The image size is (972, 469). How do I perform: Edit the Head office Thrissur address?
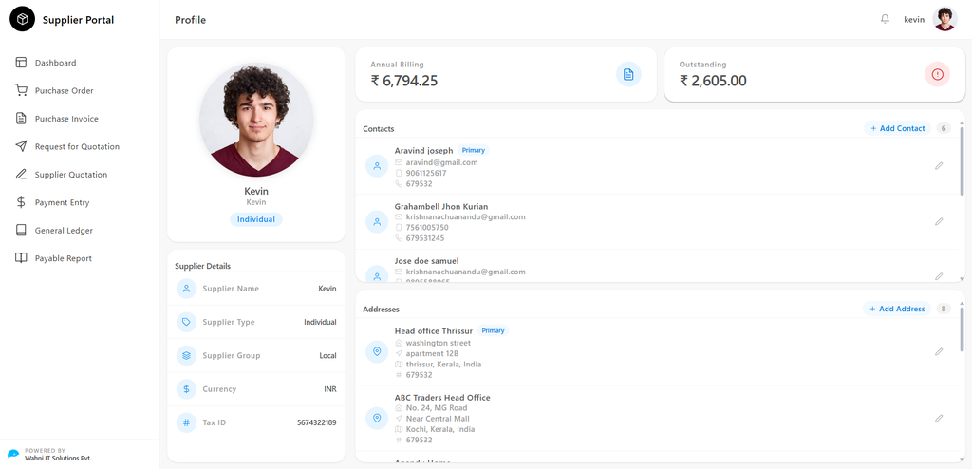[x=939, y=351]
